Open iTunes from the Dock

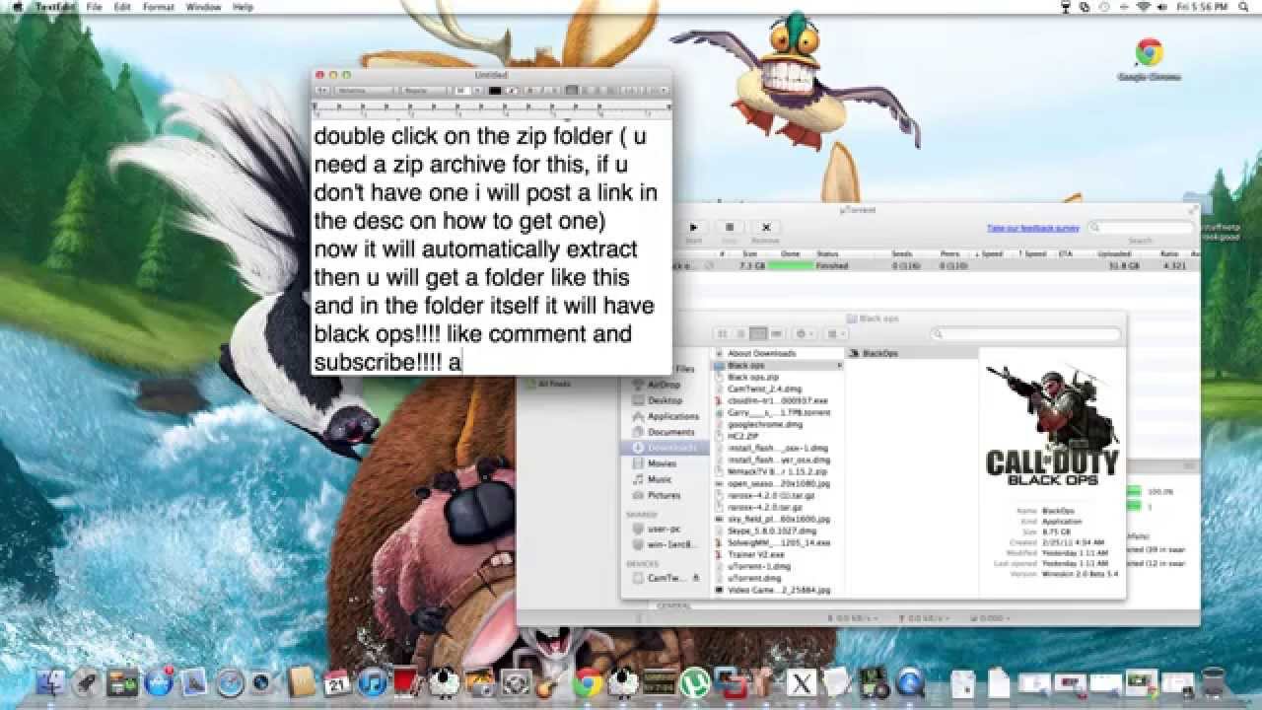pyautogui.click(x=372, y=682)
